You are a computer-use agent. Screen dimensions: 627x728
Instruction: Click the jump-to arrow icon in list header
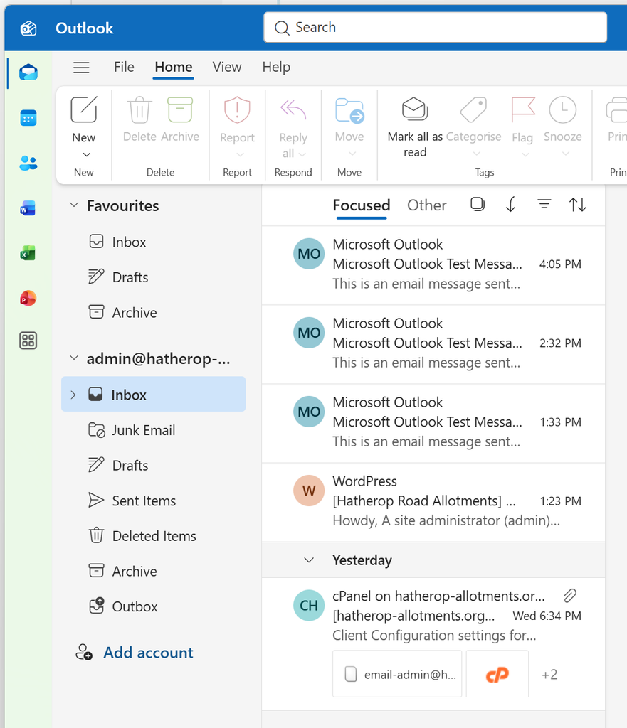coord(510,204)
